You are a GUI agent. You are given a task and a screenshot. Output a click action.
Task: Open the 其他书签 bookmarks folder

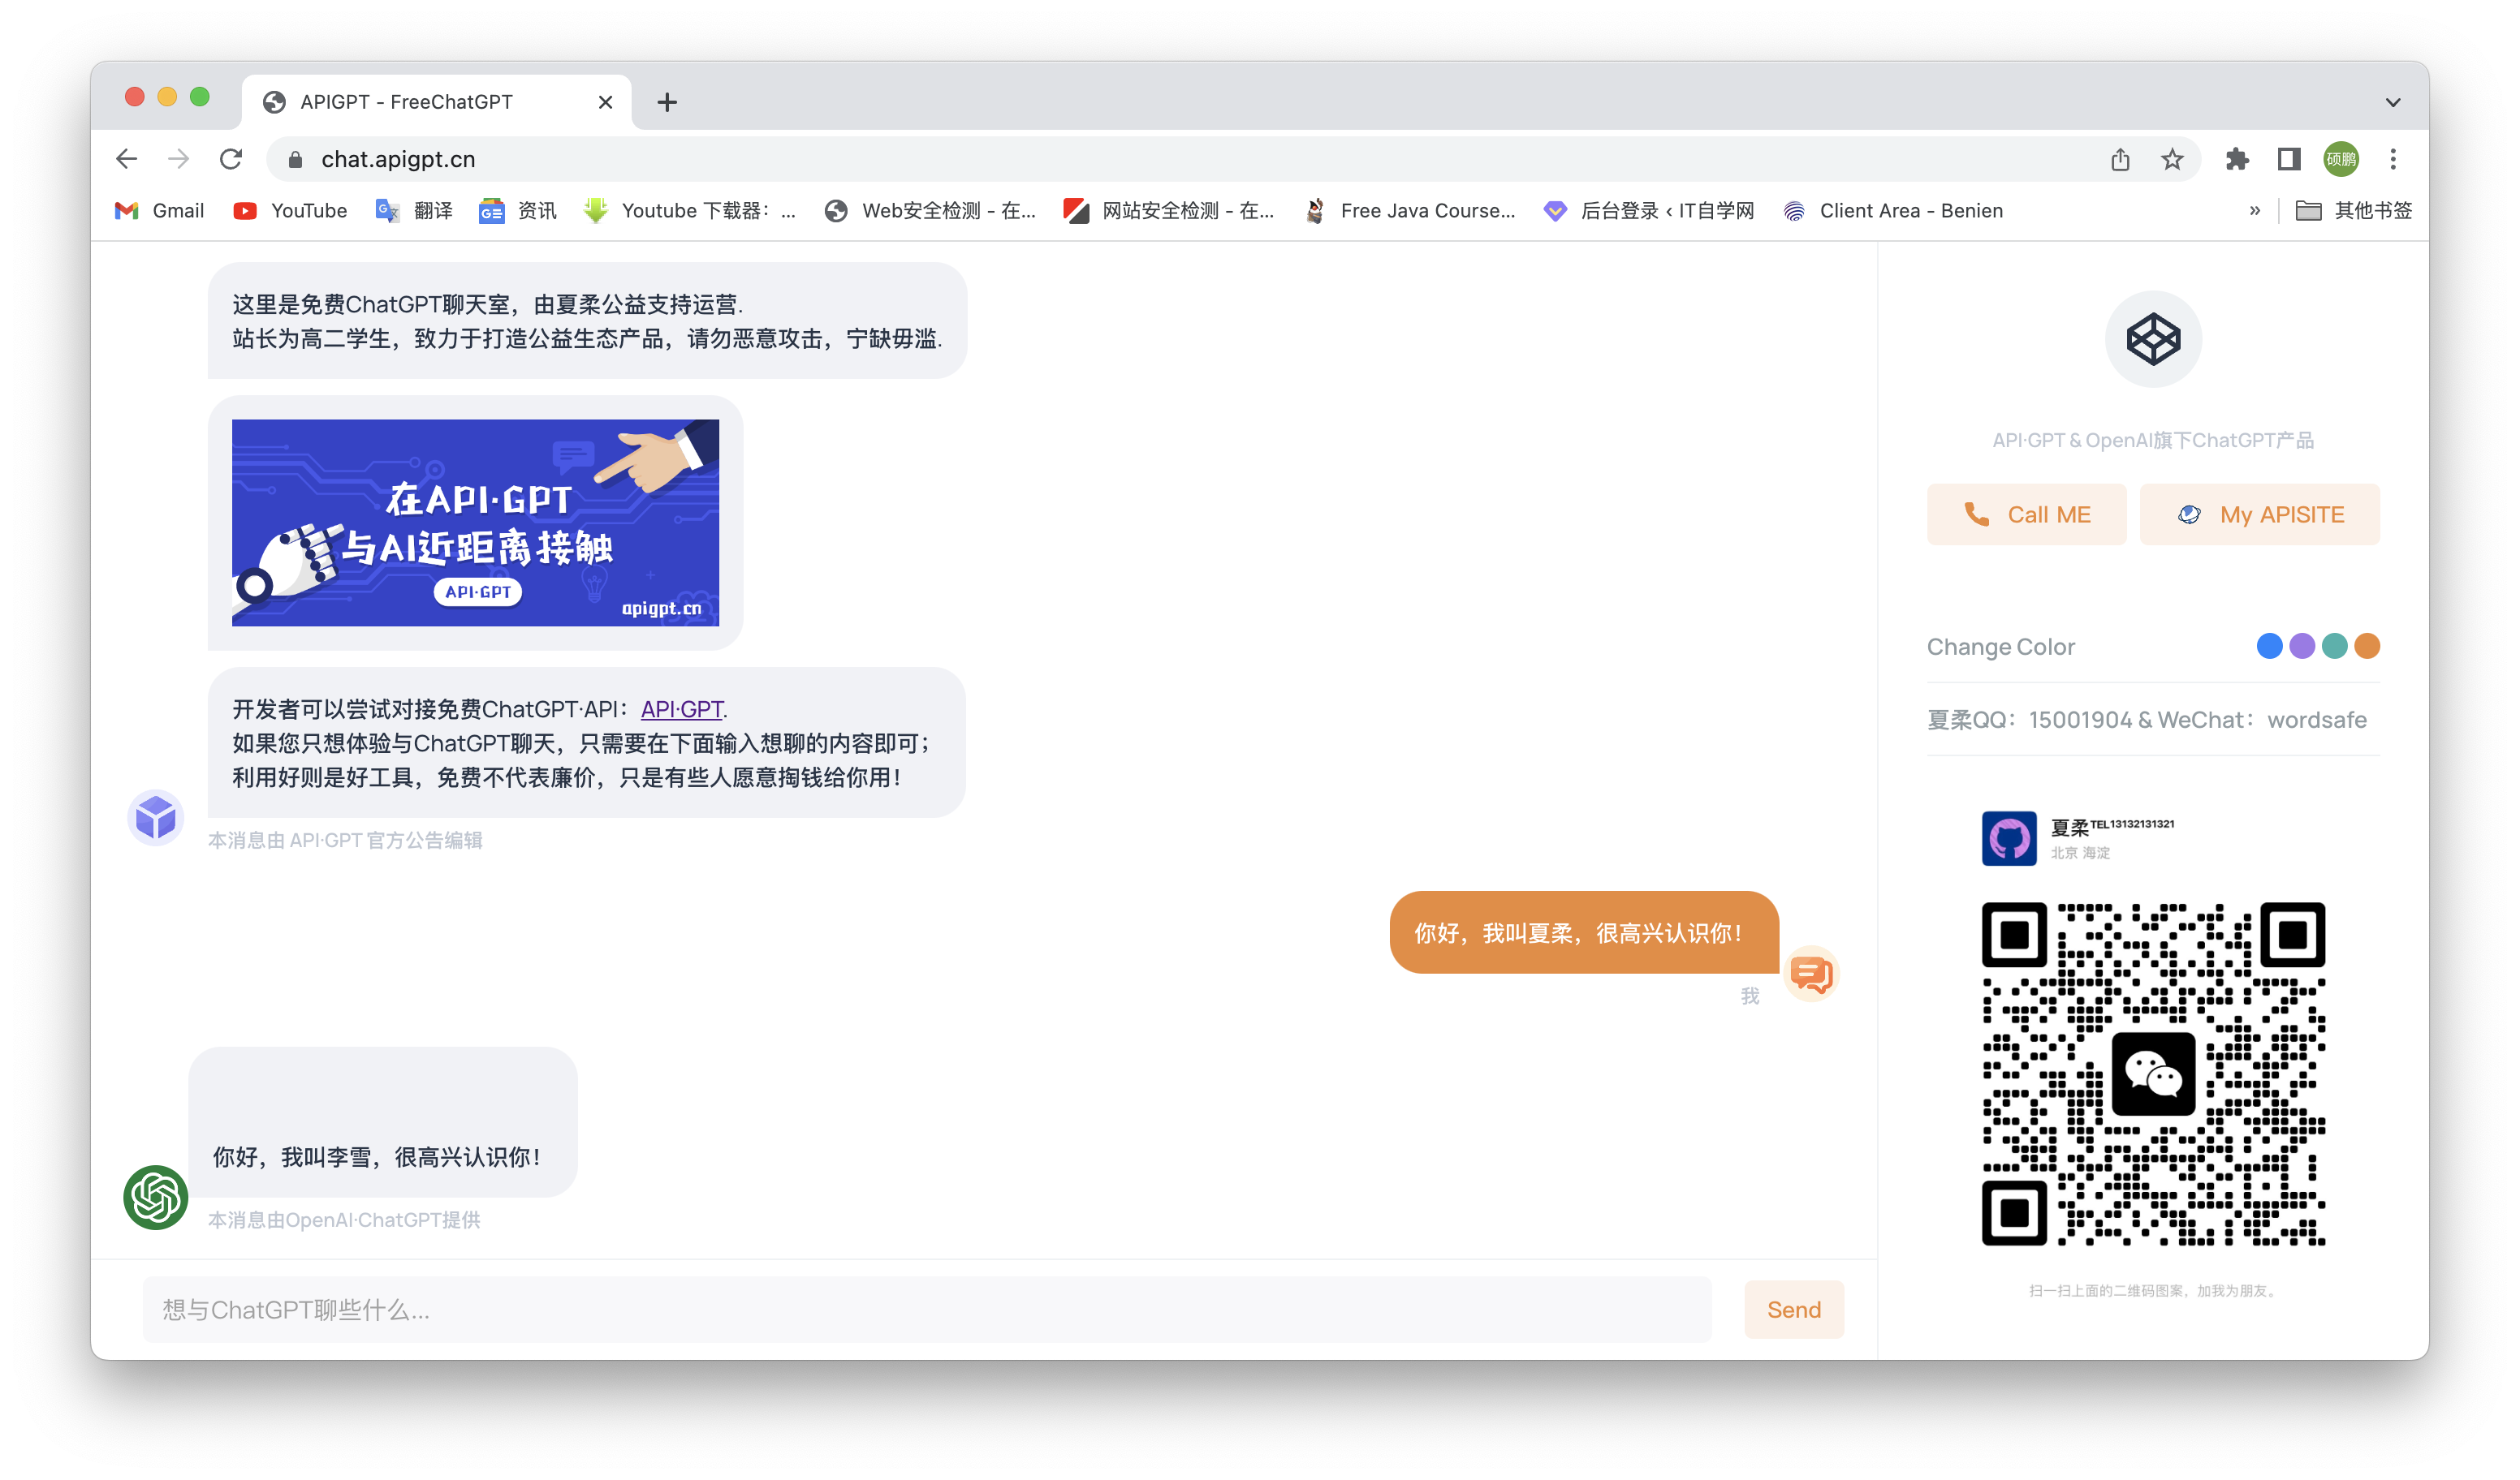click(x=2353, y=211)
